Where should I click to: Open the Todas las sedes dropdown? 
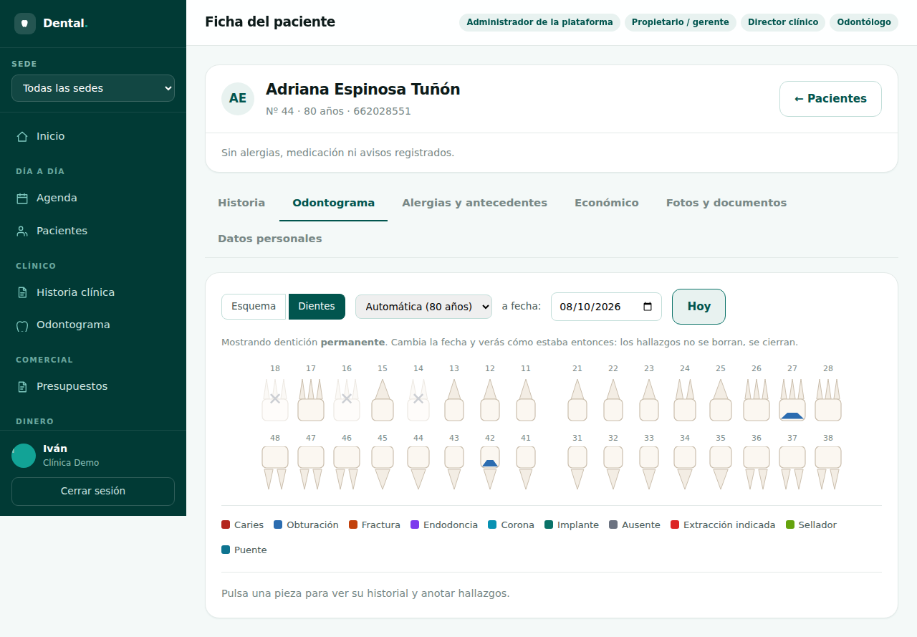click(93, 88)
